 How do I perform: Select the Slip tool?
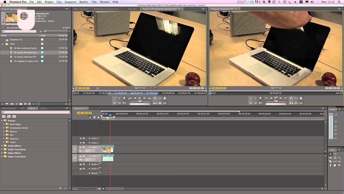tap(335, 161)
